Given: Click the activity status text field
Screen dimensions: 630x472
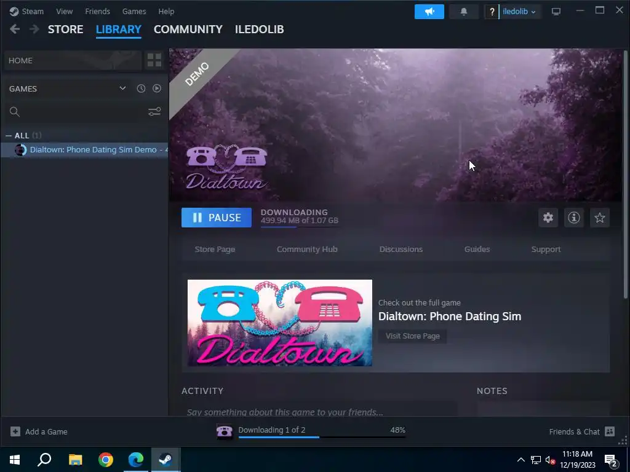Looking at the screenshot, I should [x=319, y=410].
